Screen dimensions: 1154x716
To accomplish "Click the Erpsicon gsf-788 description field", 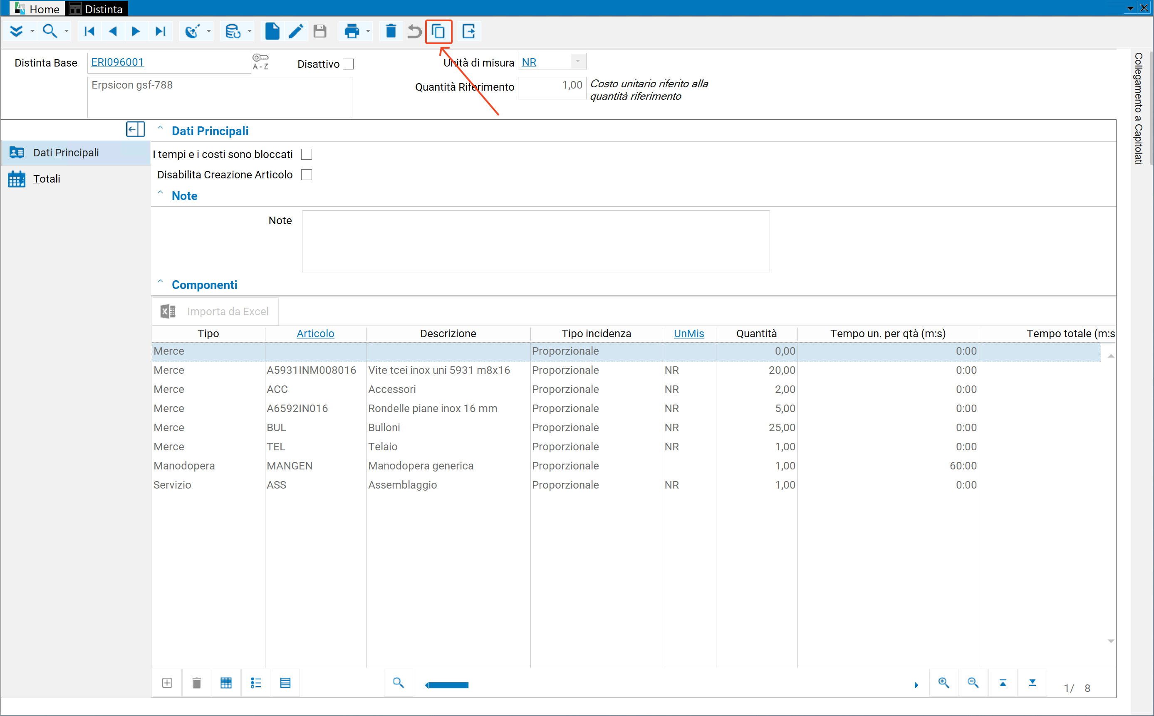I will coord(220,97).
